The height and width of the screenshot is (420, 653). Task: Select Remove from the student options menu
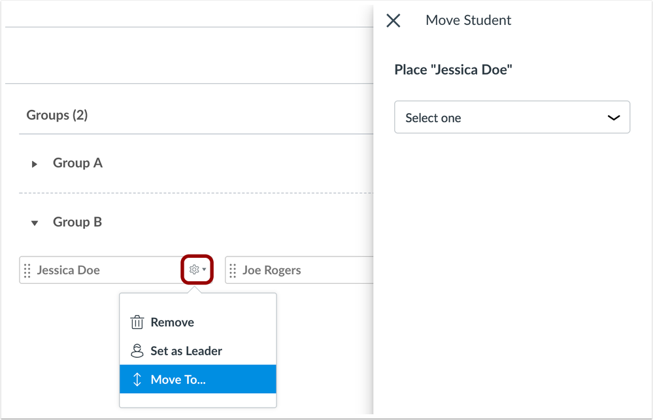[x=172, y=322]
